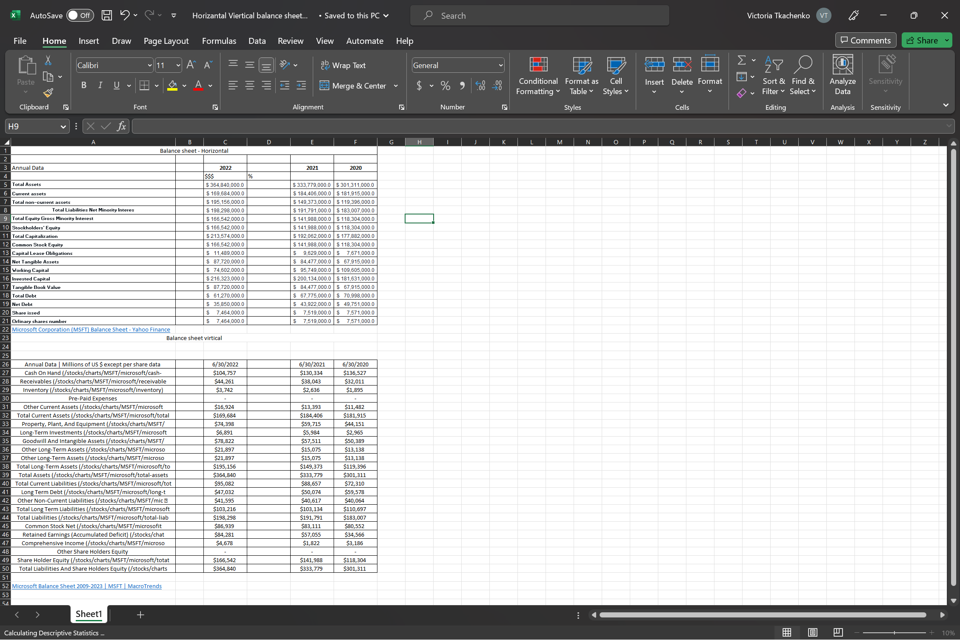960x640 pixels.
Task: Open the font name dropdown (Calibri)
Action: [x=150, y=65]
